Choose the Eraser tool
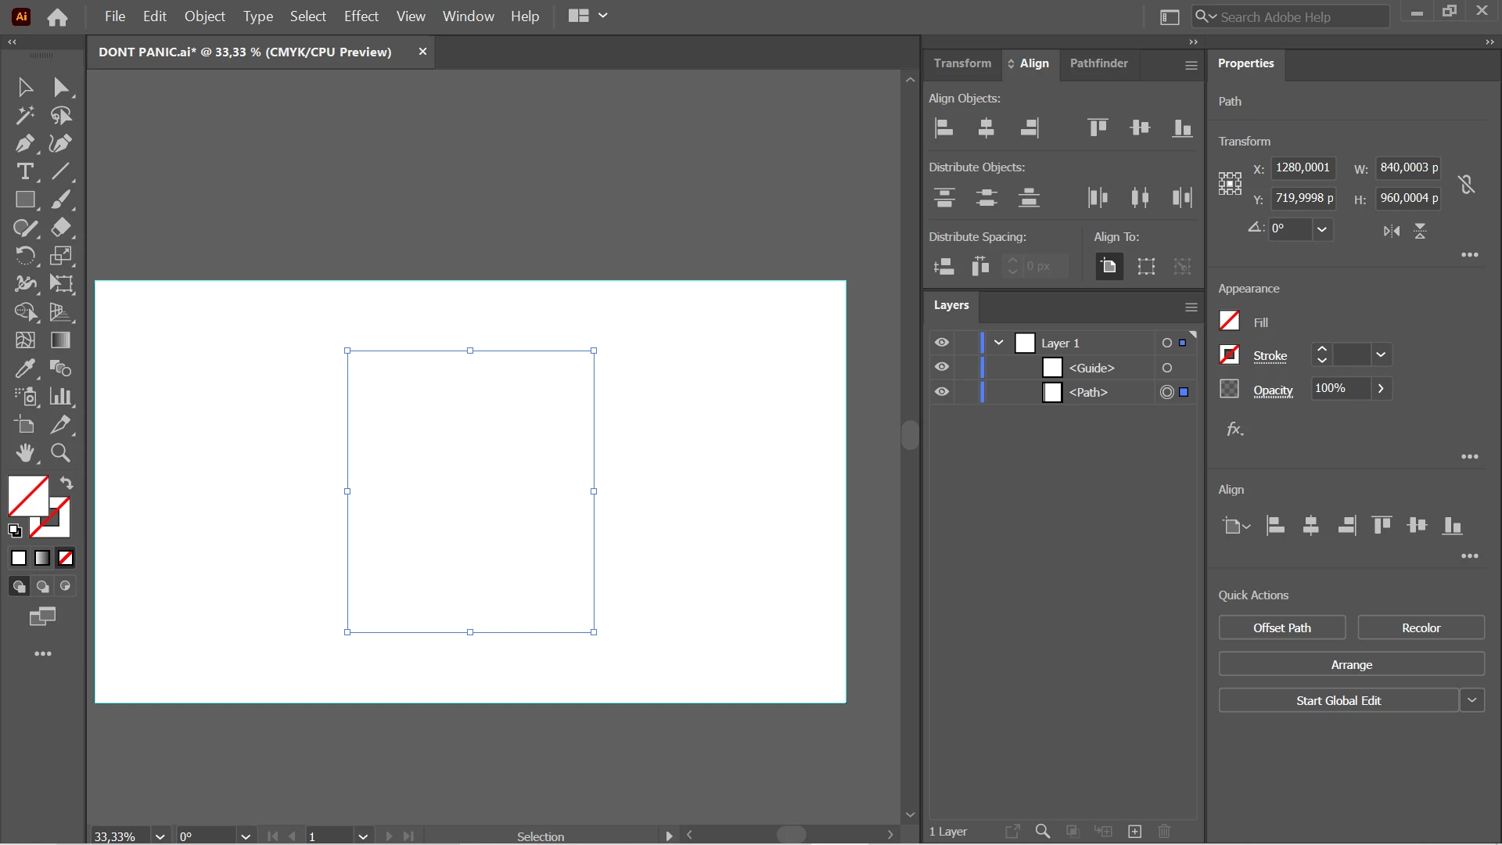The image size is (1502, 845). 60,228
